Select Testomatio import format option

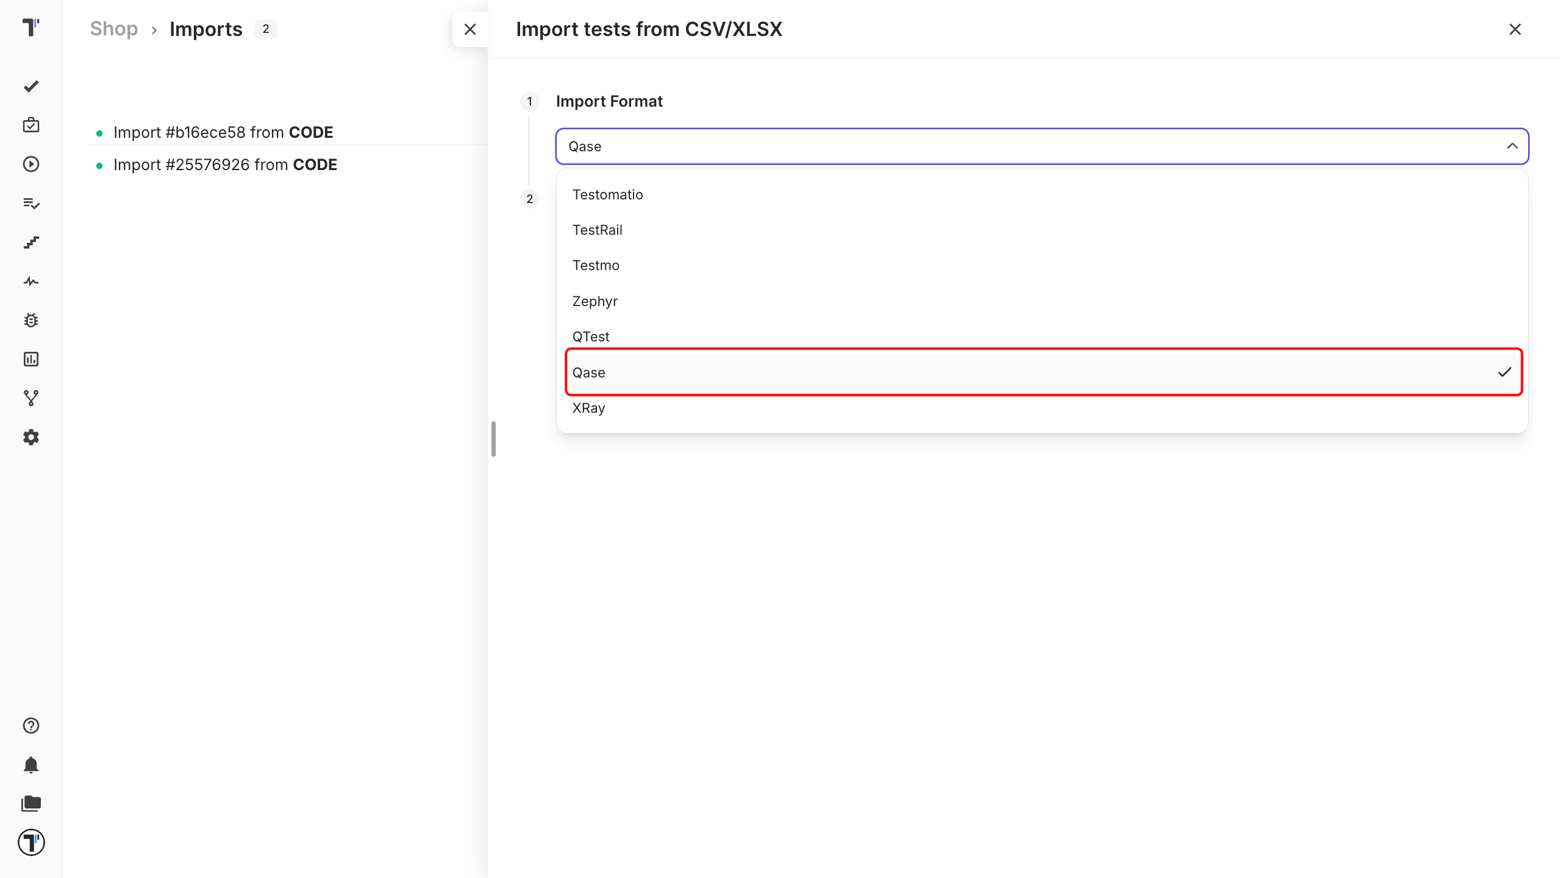click(x=1042, y=195)
